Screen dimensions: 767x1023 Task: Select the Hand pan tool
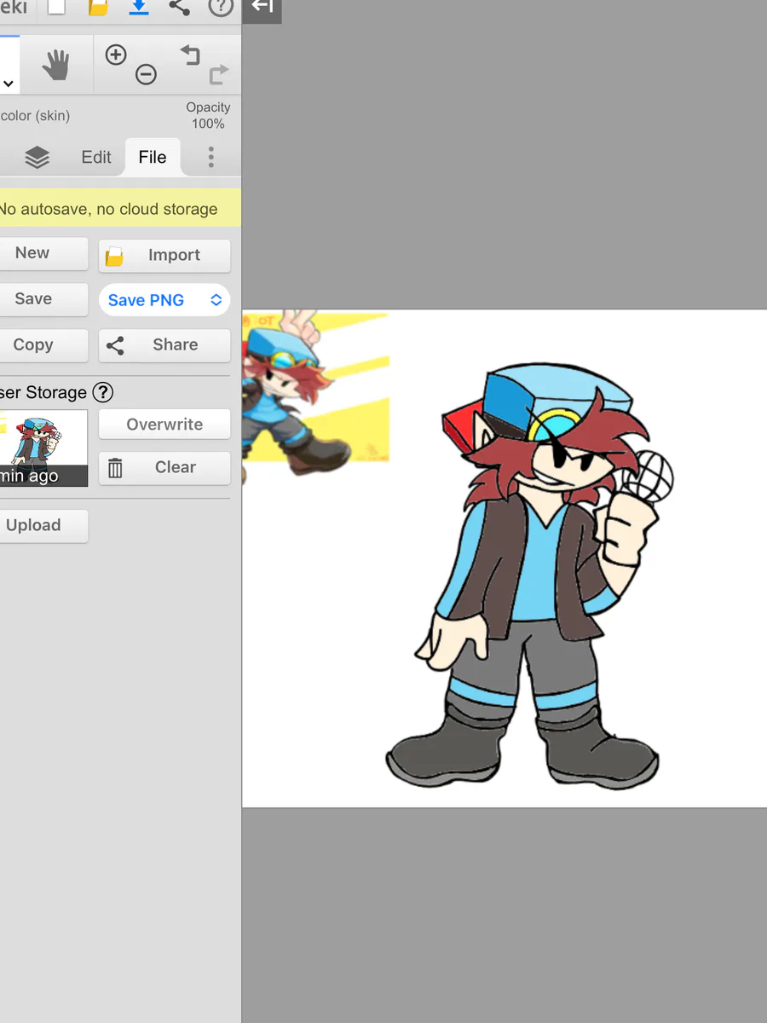[56, 65]
